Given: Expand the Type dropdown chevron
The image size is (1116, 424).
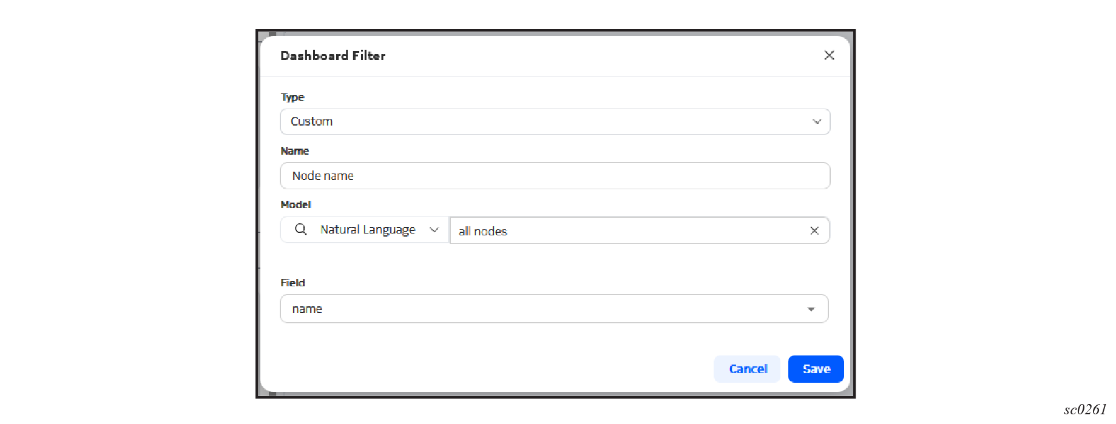Looking at the screenshot, I should [x=817, y=121].
